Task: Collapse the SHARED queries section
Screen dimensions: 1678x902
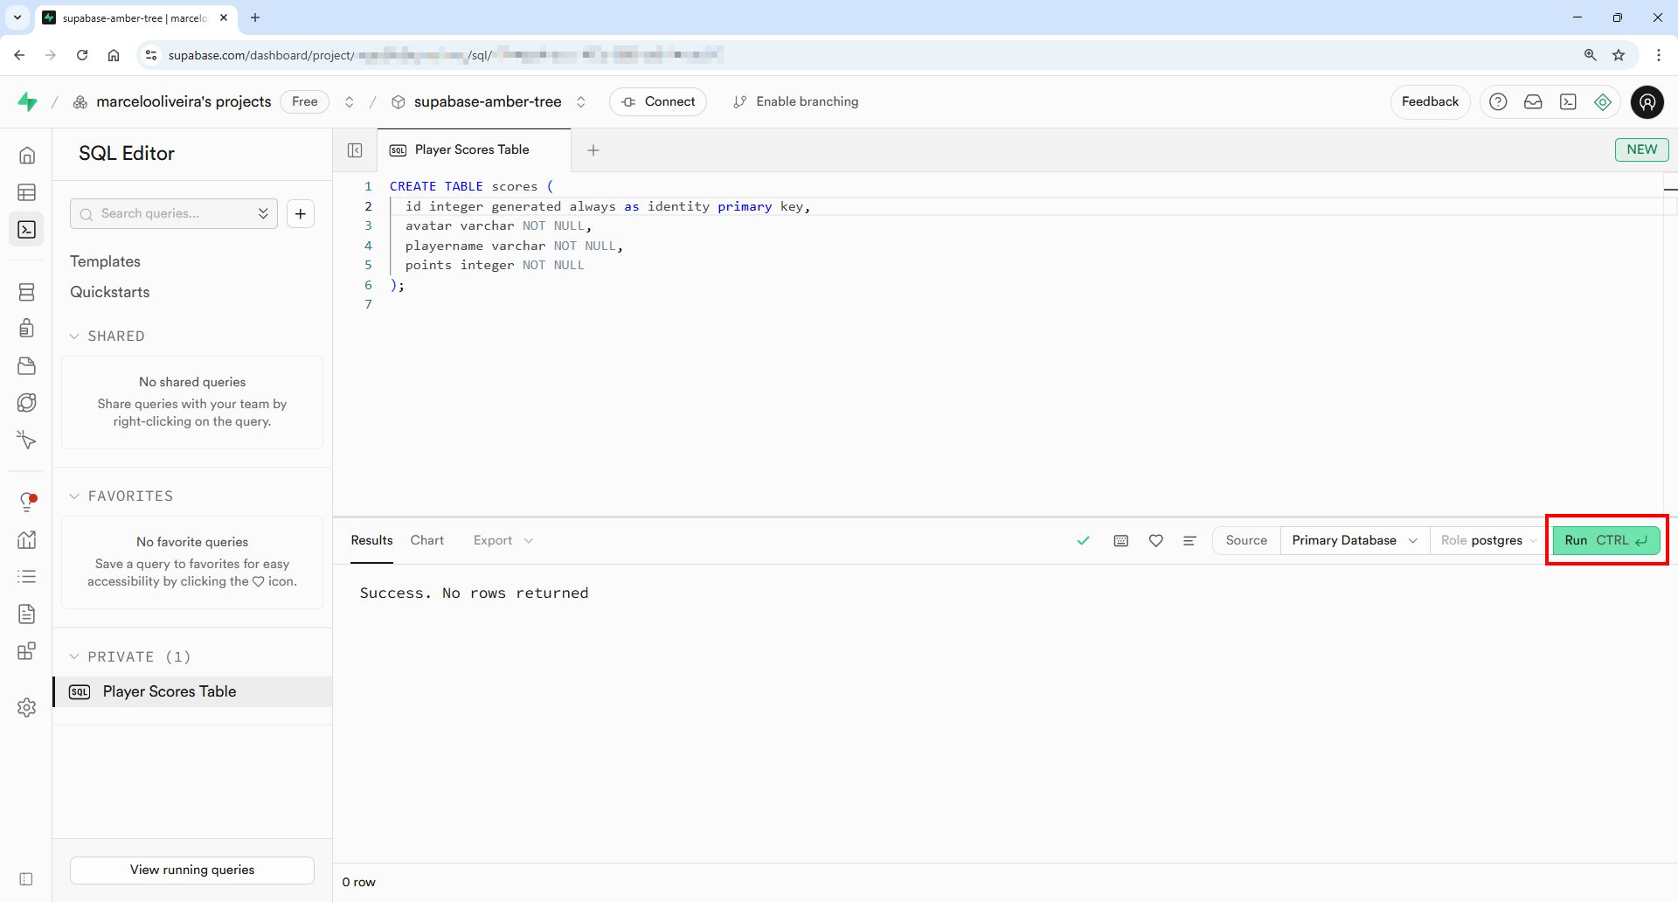Action: tap(107, 336)
